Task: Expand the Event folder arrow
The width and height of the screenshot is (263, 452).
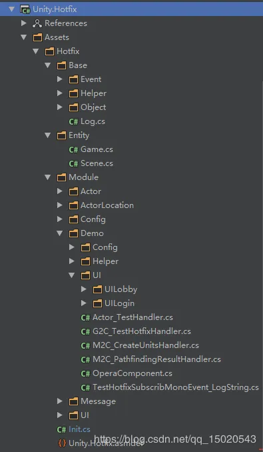Action: 59,79
